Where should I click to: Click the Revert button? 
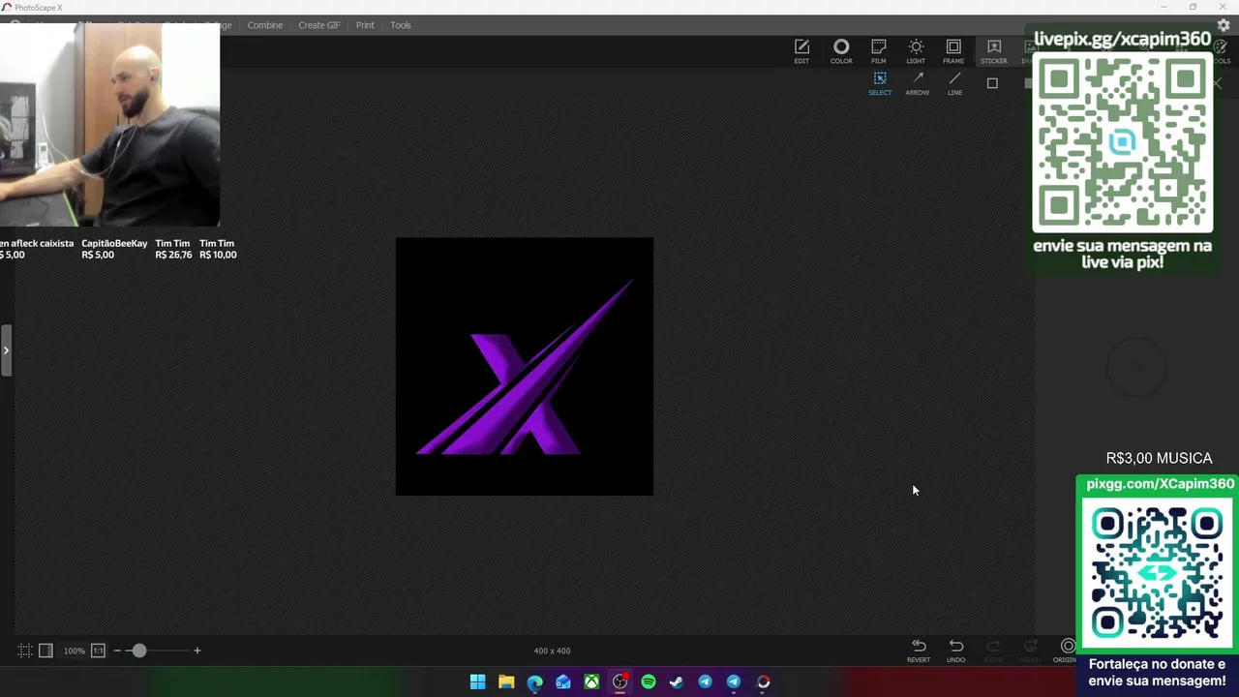point(919,651)
